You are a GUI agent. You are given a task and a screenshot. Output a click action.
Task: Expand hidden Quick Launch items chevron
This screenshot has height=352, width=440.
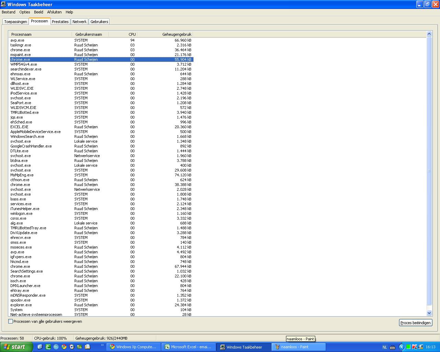pyautogui.click(x=102, y=345)
